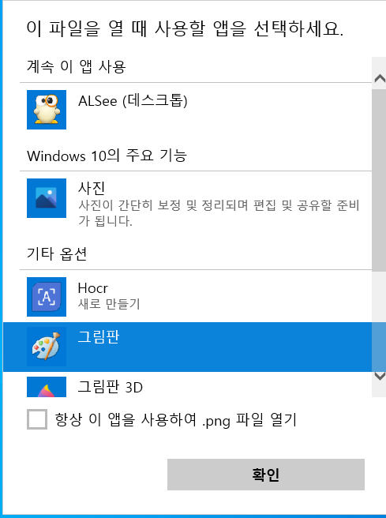Enable always use this app checkbox
This screenshot has height=518, width=386.
37,419
